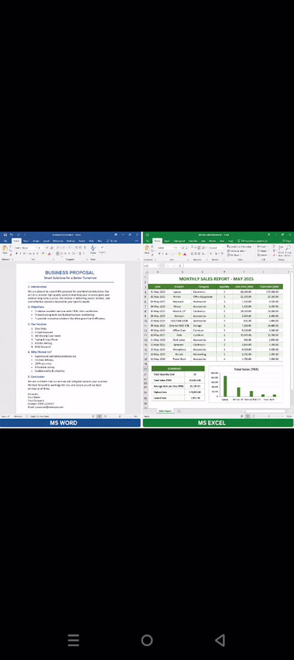Viewport: 294px width, 660px height.
Task: Toggle Italic in Excel's Font group
Action: pos(163,254)
